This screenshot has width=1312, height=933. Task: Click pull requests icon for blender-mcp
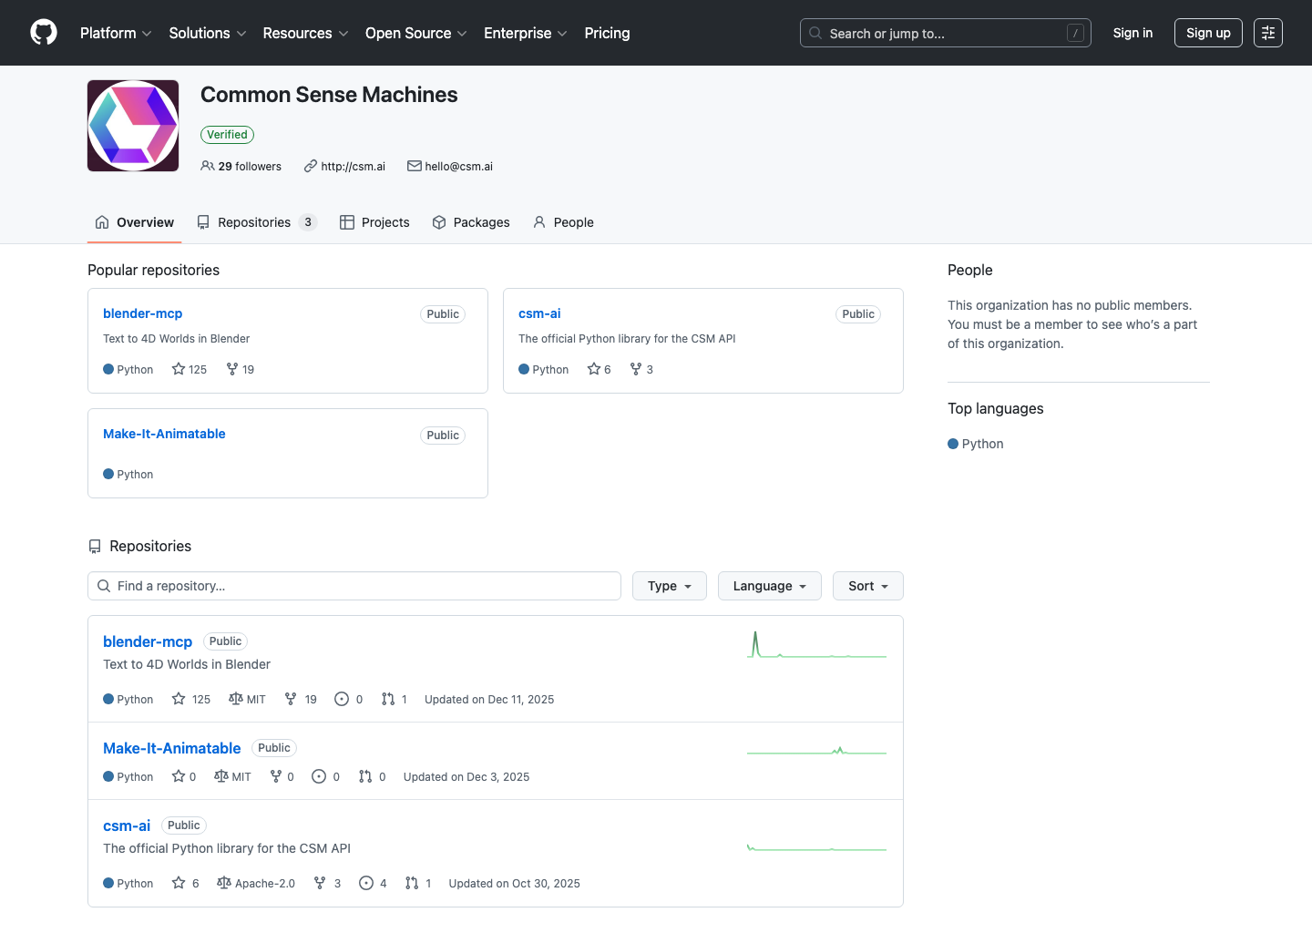tap(388, 699)
